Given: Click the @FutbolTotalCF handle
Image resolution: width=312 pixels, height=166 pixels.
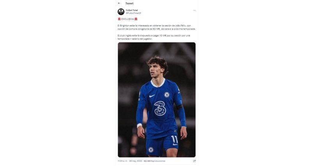Looking at the screenshot, I should (133, 13).
